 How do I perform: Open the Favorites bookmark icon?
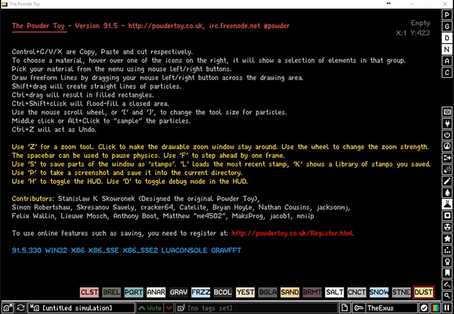[447, 273]
